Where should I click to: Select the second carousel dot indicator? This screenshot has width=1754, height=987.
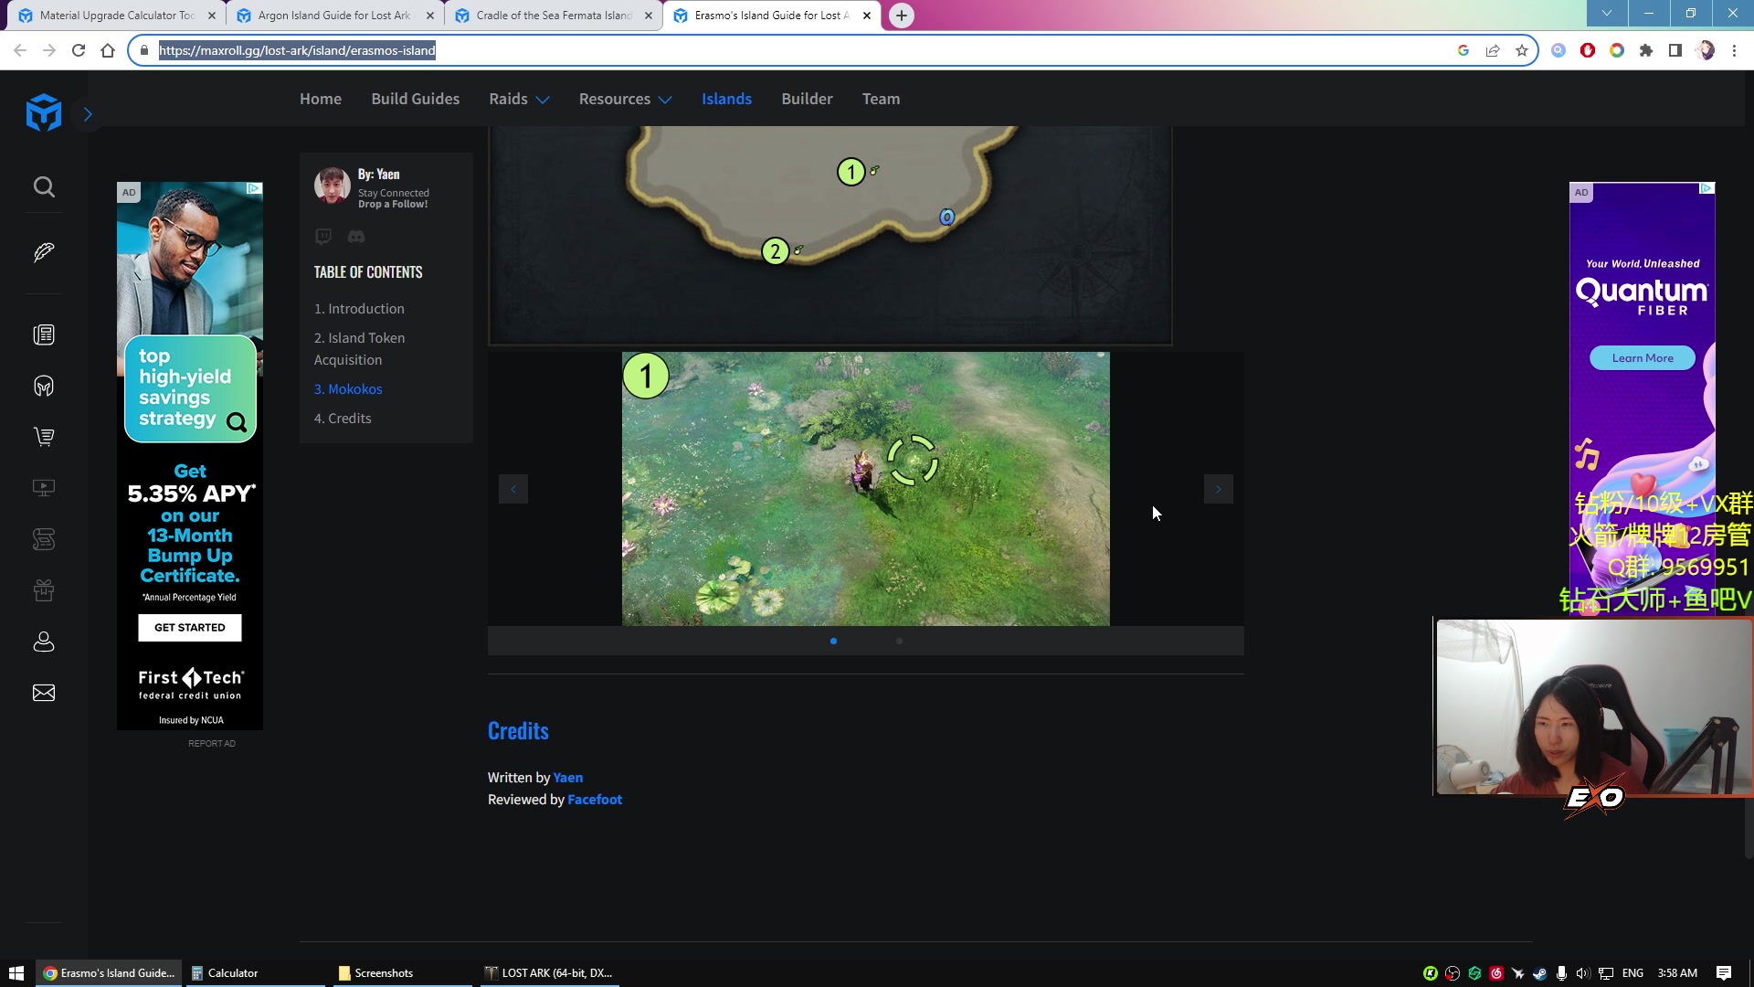[899, 642]
